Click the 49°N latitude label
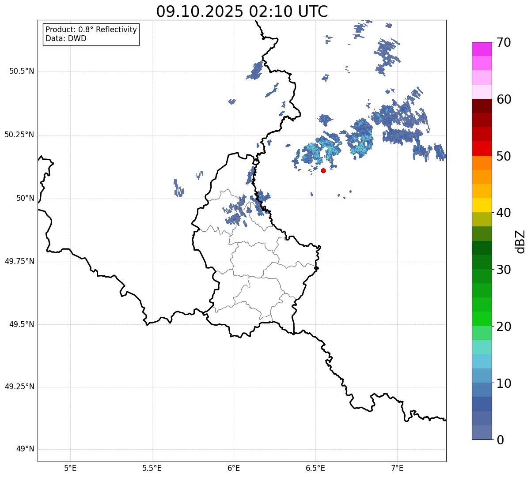 25,449
